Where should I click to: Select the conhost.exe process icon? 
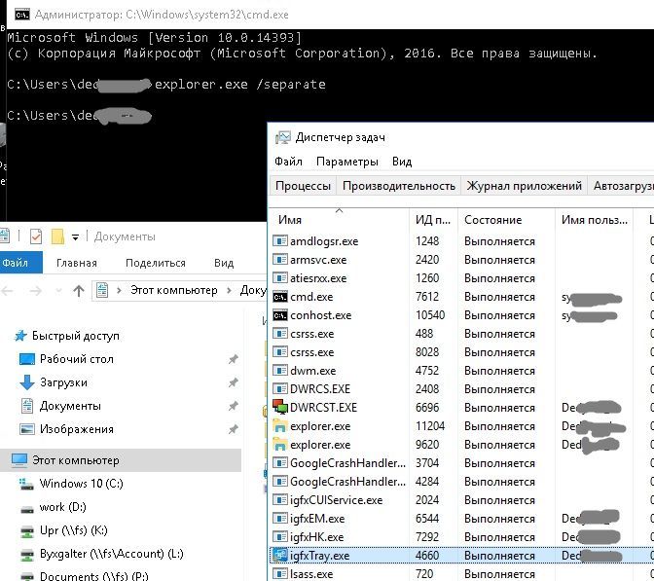[280, 315]
